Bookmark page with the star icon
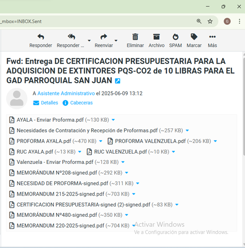245x248 pixels. 210,21
